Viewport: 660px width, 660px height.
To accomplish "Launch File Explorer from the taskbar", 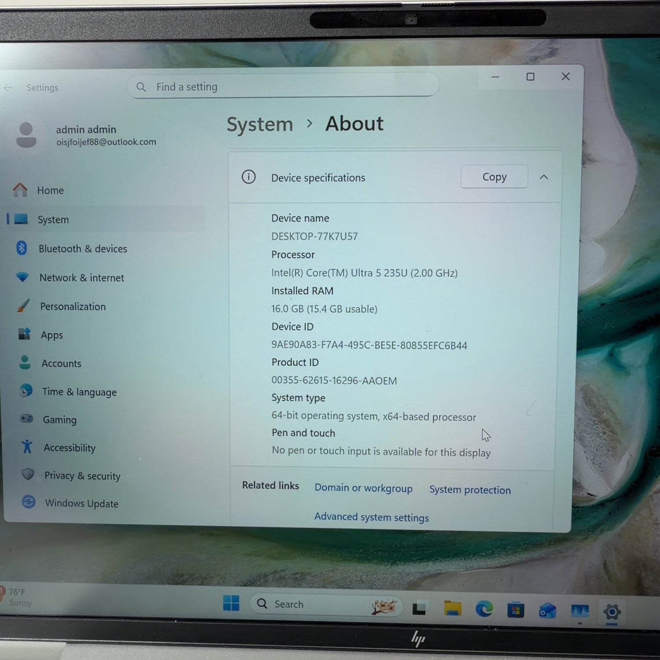I will pyautogui.click(x=452, y=609).
